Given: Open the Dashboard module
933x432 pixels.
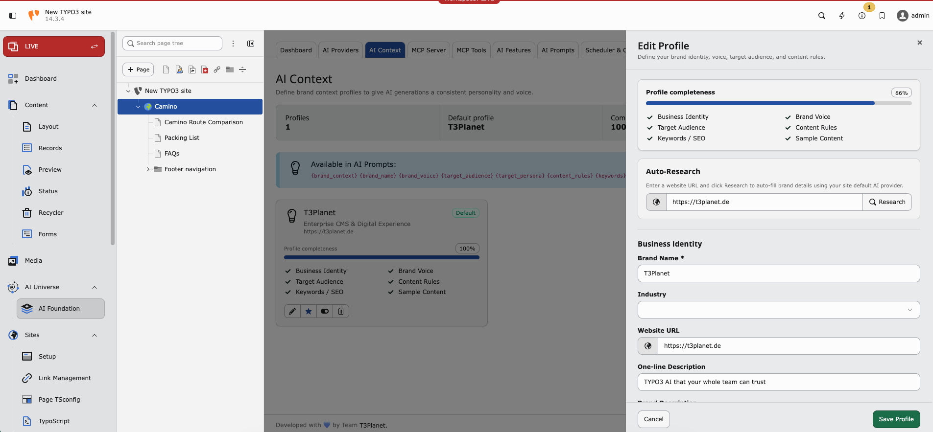Looking at the screenshot, I should [x=54, y=79].
